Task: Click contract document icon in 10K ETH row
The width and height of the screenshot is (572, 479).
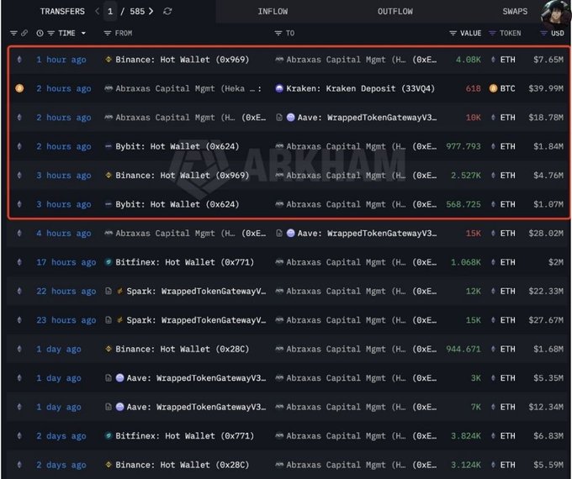Action: 279,118
